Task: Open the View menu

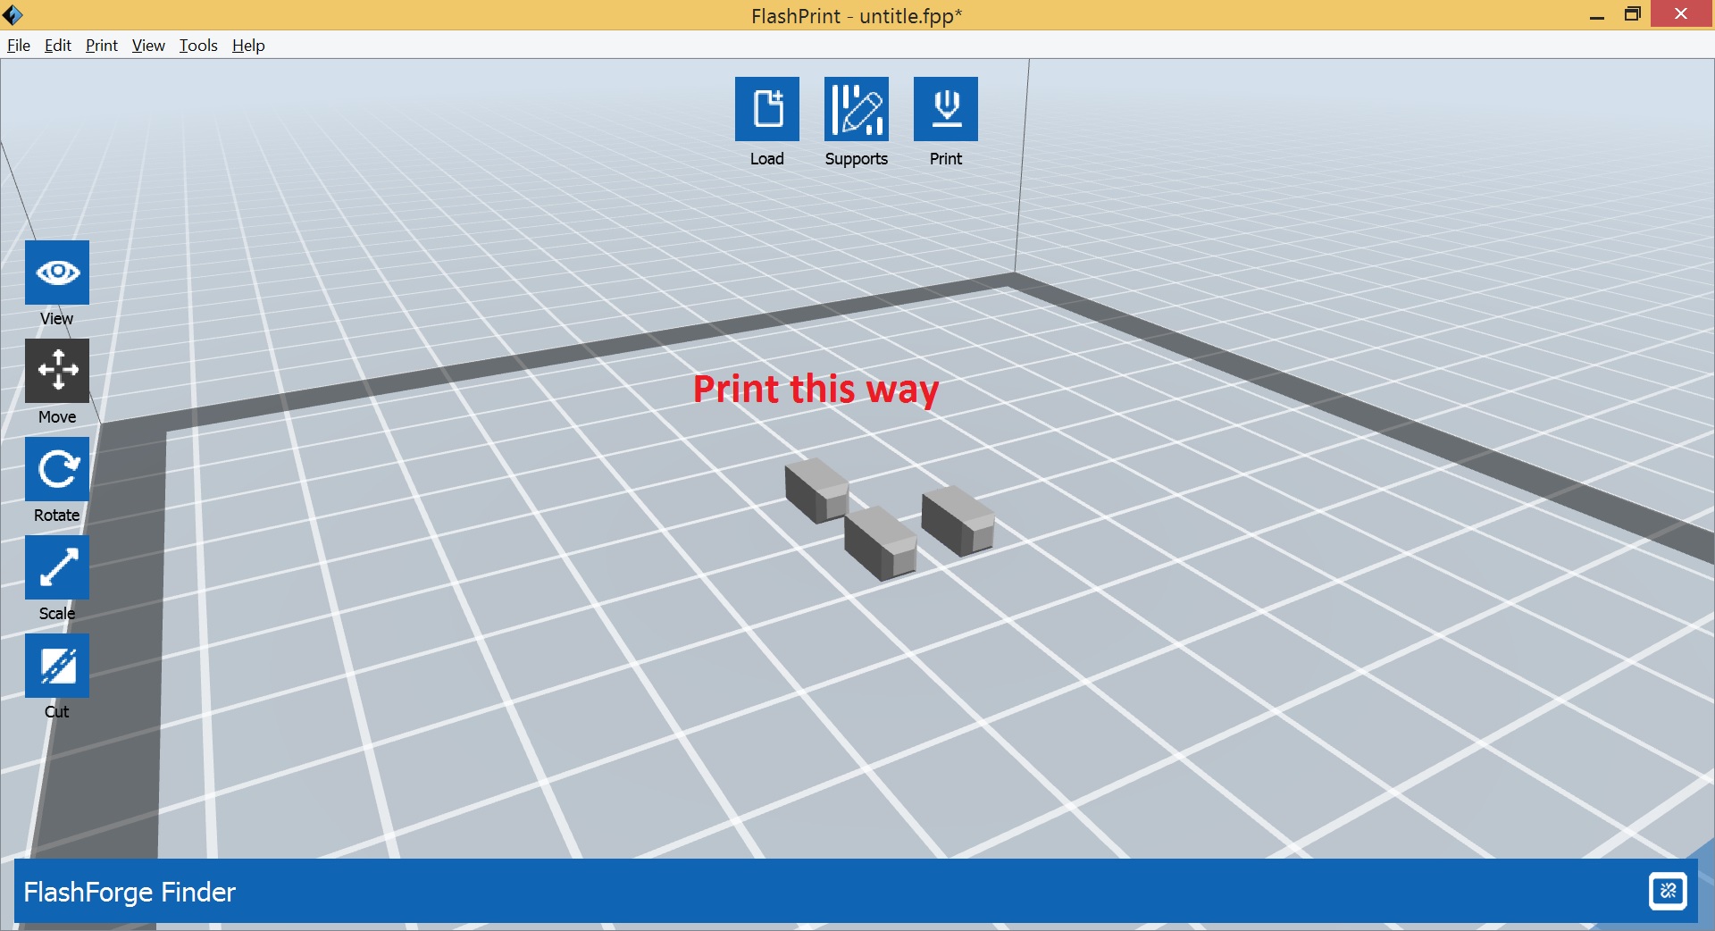Action: pos(148,46)
